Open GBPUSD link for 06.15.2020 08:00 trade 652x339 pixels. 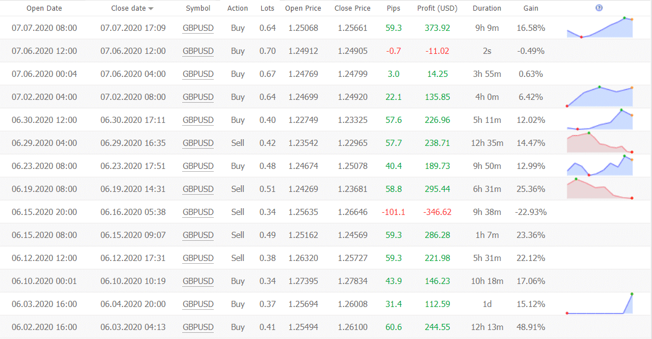tap(198, 235)
